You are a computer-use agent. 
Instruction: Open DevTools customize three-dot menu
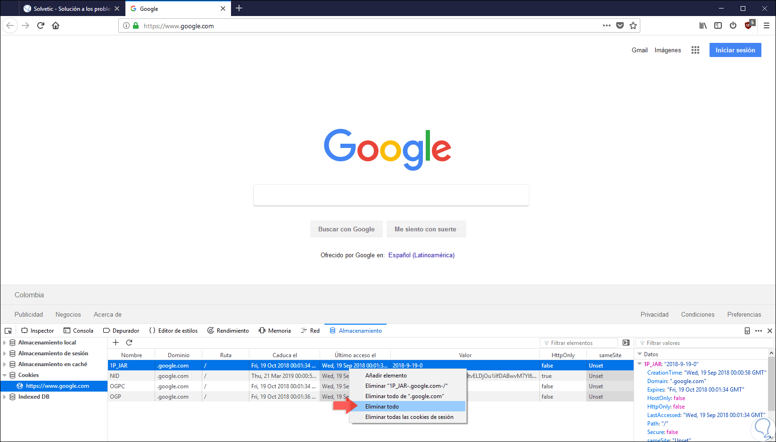click(759, 331)
